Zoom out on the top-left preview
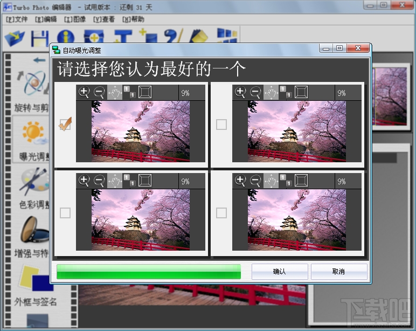This screenshot has width=416, height=331. click(x=99, y=92)
